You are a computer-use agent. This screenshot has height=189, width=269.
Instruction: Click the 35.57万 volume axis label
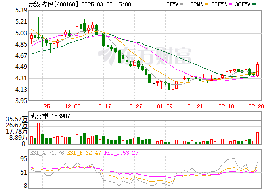[17, 119]
